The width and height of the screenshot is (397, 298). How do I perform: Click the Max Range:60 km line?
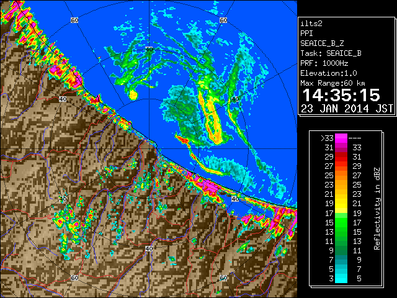332,83
